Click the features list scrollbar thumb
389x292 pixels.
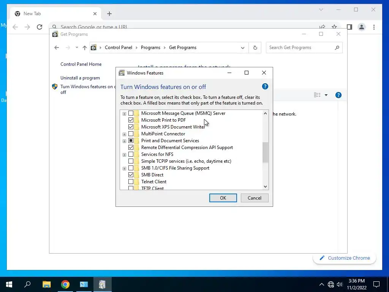265,152
